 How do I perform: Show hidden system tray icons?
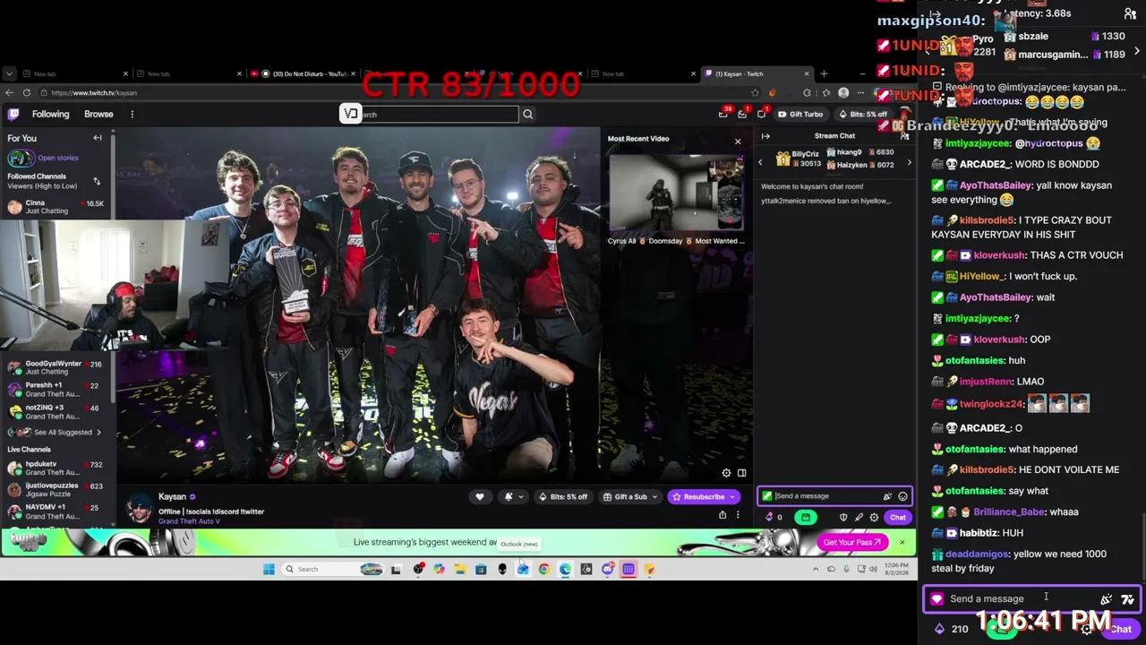click(815, 569)
